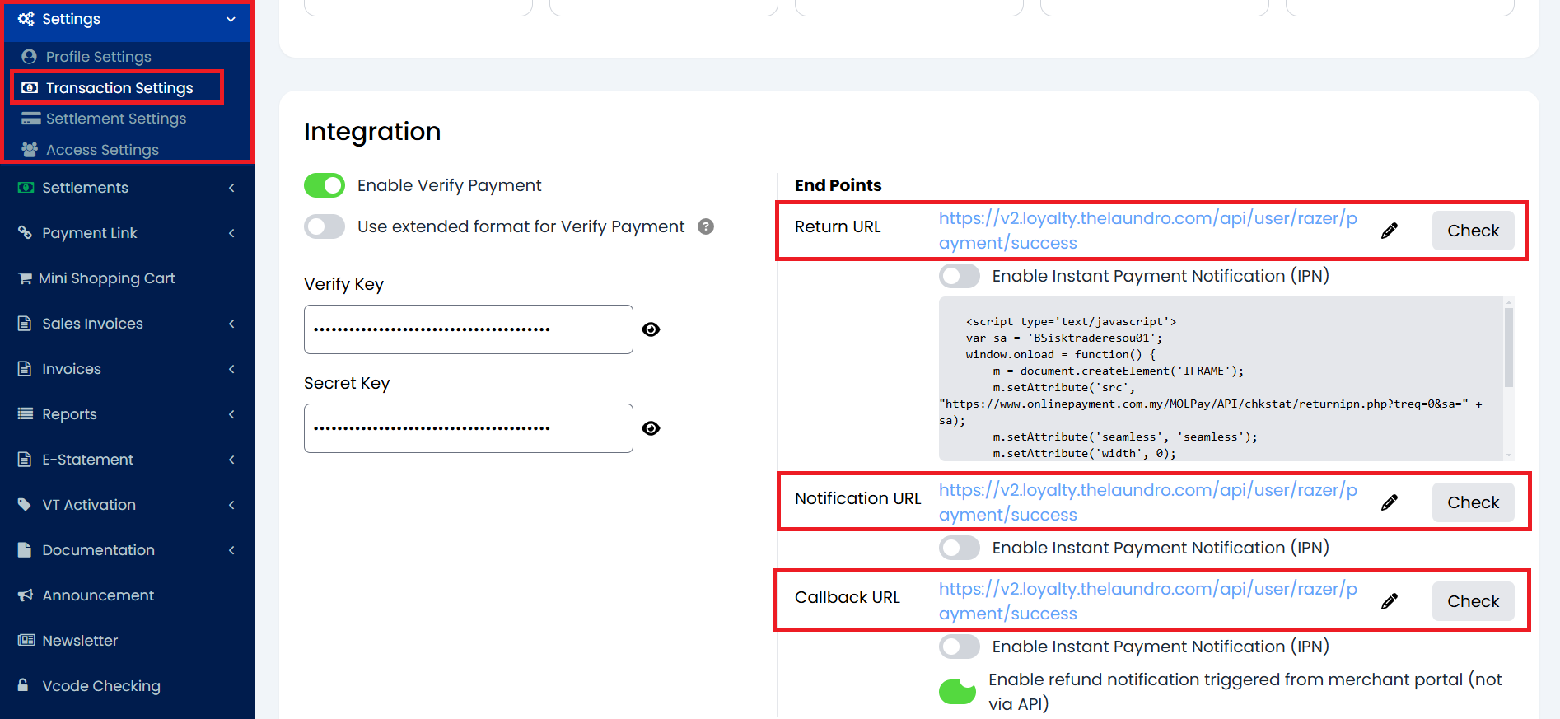Expand the Settlements submenu chevron
Image resolution: width=1560 pixels, height=719 pixels.
[x=231, y=188]
